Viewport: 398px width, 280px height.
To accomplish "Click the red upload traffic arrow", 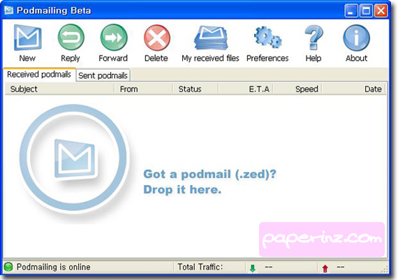I will (x=325, y=268).
